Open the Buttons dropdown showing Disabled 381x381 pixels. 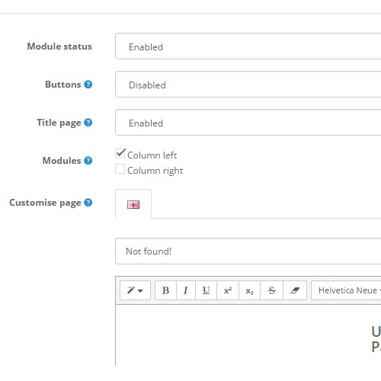coord(248,84)
